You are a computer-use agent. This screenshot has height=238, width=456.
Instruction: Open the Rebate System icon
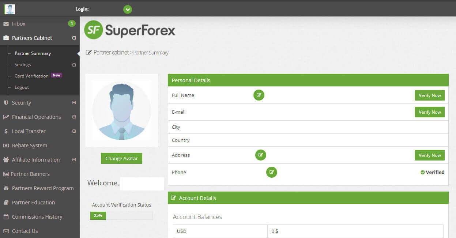[6, 146]
